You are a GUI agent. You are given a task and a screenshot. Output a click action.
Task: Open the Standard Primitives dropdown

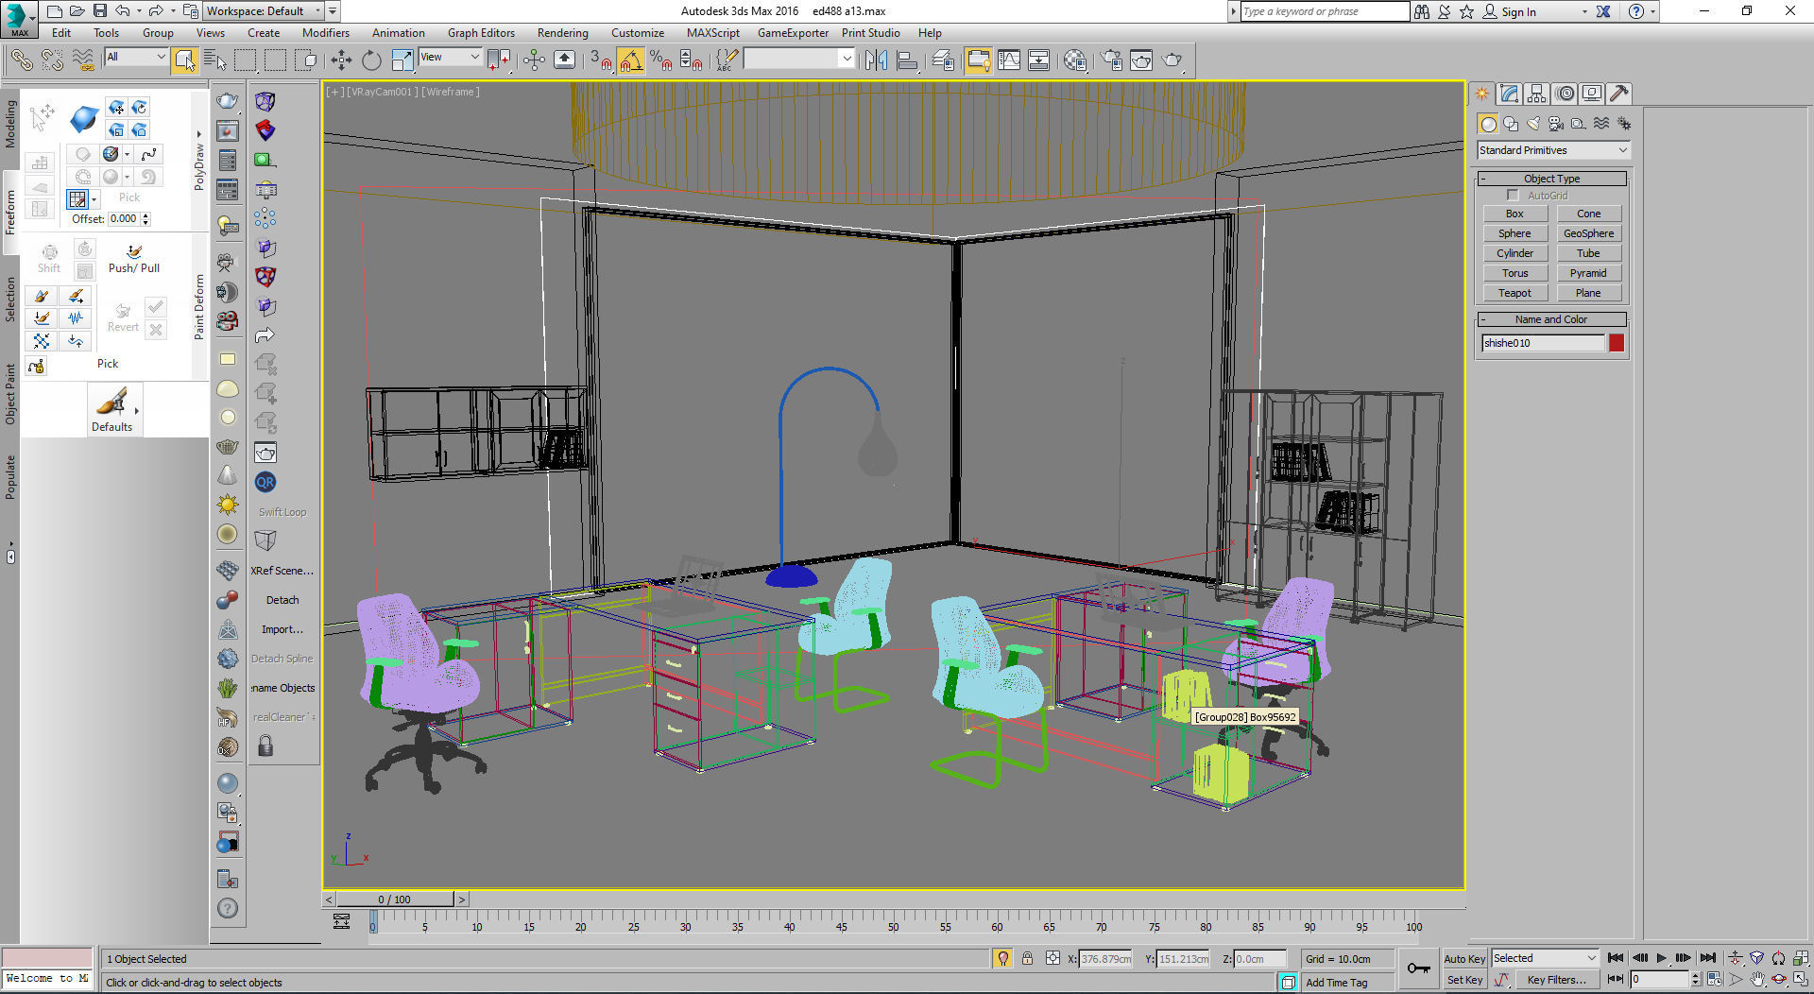[1553, 150]
